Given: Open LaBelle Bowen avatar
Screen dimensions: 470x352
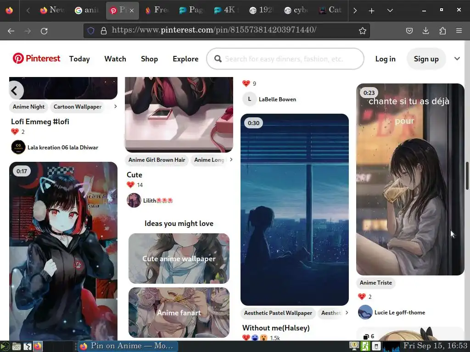Looking at the screenshot, I should tap(249, 99).
